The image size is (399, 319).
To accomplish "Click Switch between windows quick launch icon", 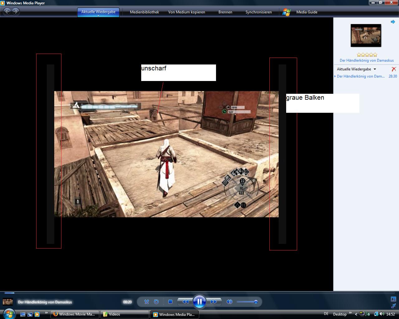I will 30,314.
